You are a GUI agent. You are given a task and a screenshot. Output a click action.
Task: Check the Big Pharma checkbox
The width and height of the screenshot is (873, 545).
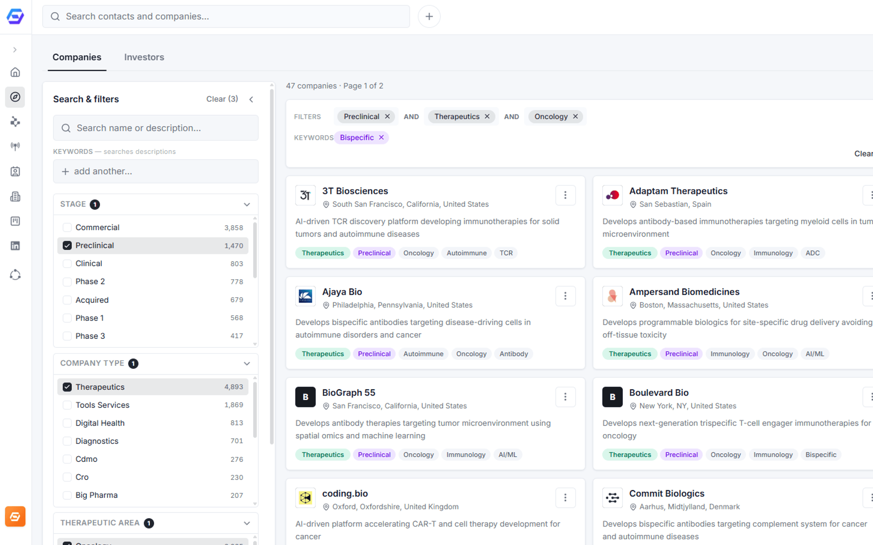coord(67,495)
